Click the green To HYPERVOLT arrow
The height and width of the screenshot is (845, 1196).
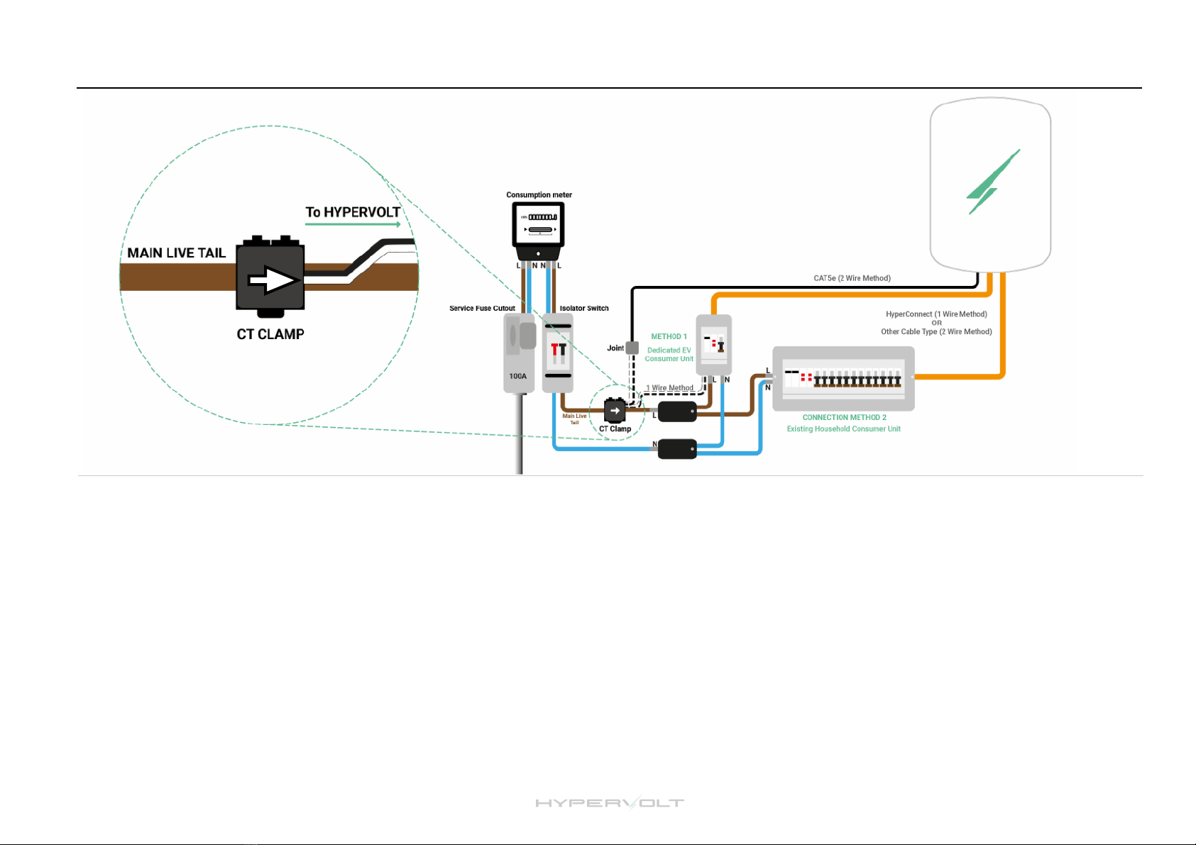[x=353, y=224]
